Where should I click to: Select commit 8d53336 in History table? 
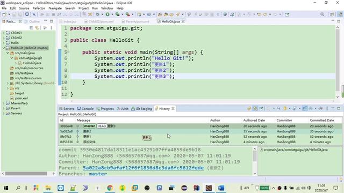200,142
